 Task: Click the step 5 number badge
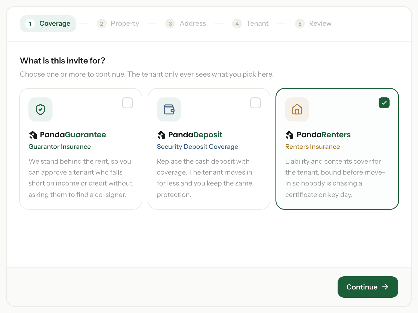click(300, 24)
